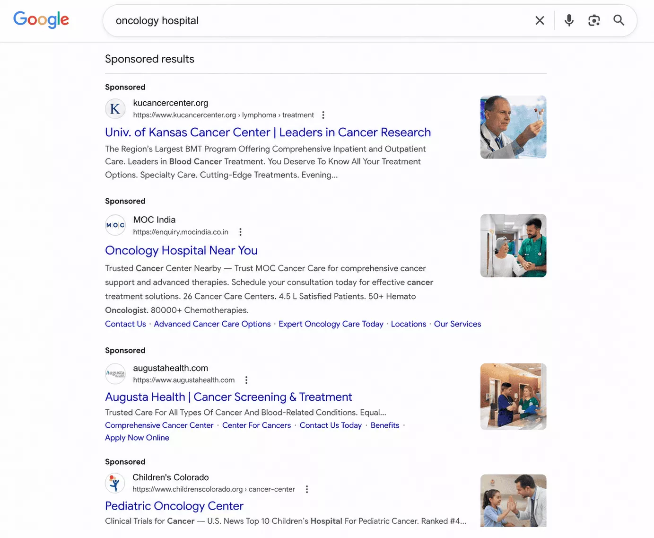Select the augustahealth.com site name
This screenshot has width=654, height=538.
pyautogui.click(x=171, y=368)
